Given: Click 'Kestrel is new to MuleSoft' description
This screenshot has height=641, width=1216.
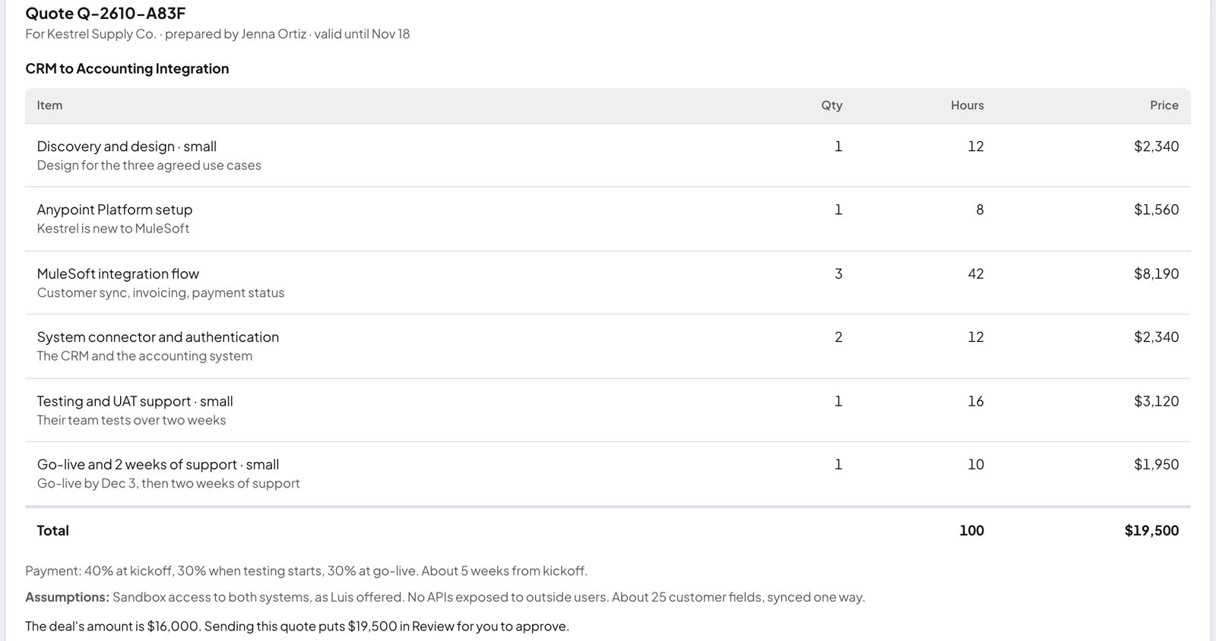Looking at the screenshot, I should click(x=113, y=229).
